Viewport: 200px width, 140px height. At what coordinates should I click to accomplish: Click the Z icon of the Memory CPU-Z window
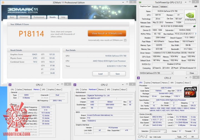point(10,85)
